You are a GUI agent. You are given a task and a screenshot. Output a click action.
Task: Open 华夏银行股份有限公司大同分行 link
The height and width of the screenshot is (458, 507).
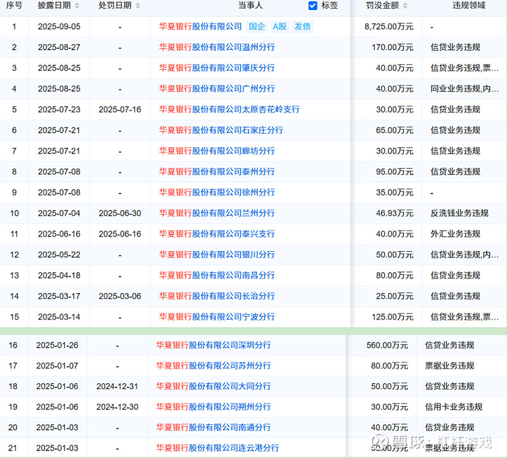[214, 386]
